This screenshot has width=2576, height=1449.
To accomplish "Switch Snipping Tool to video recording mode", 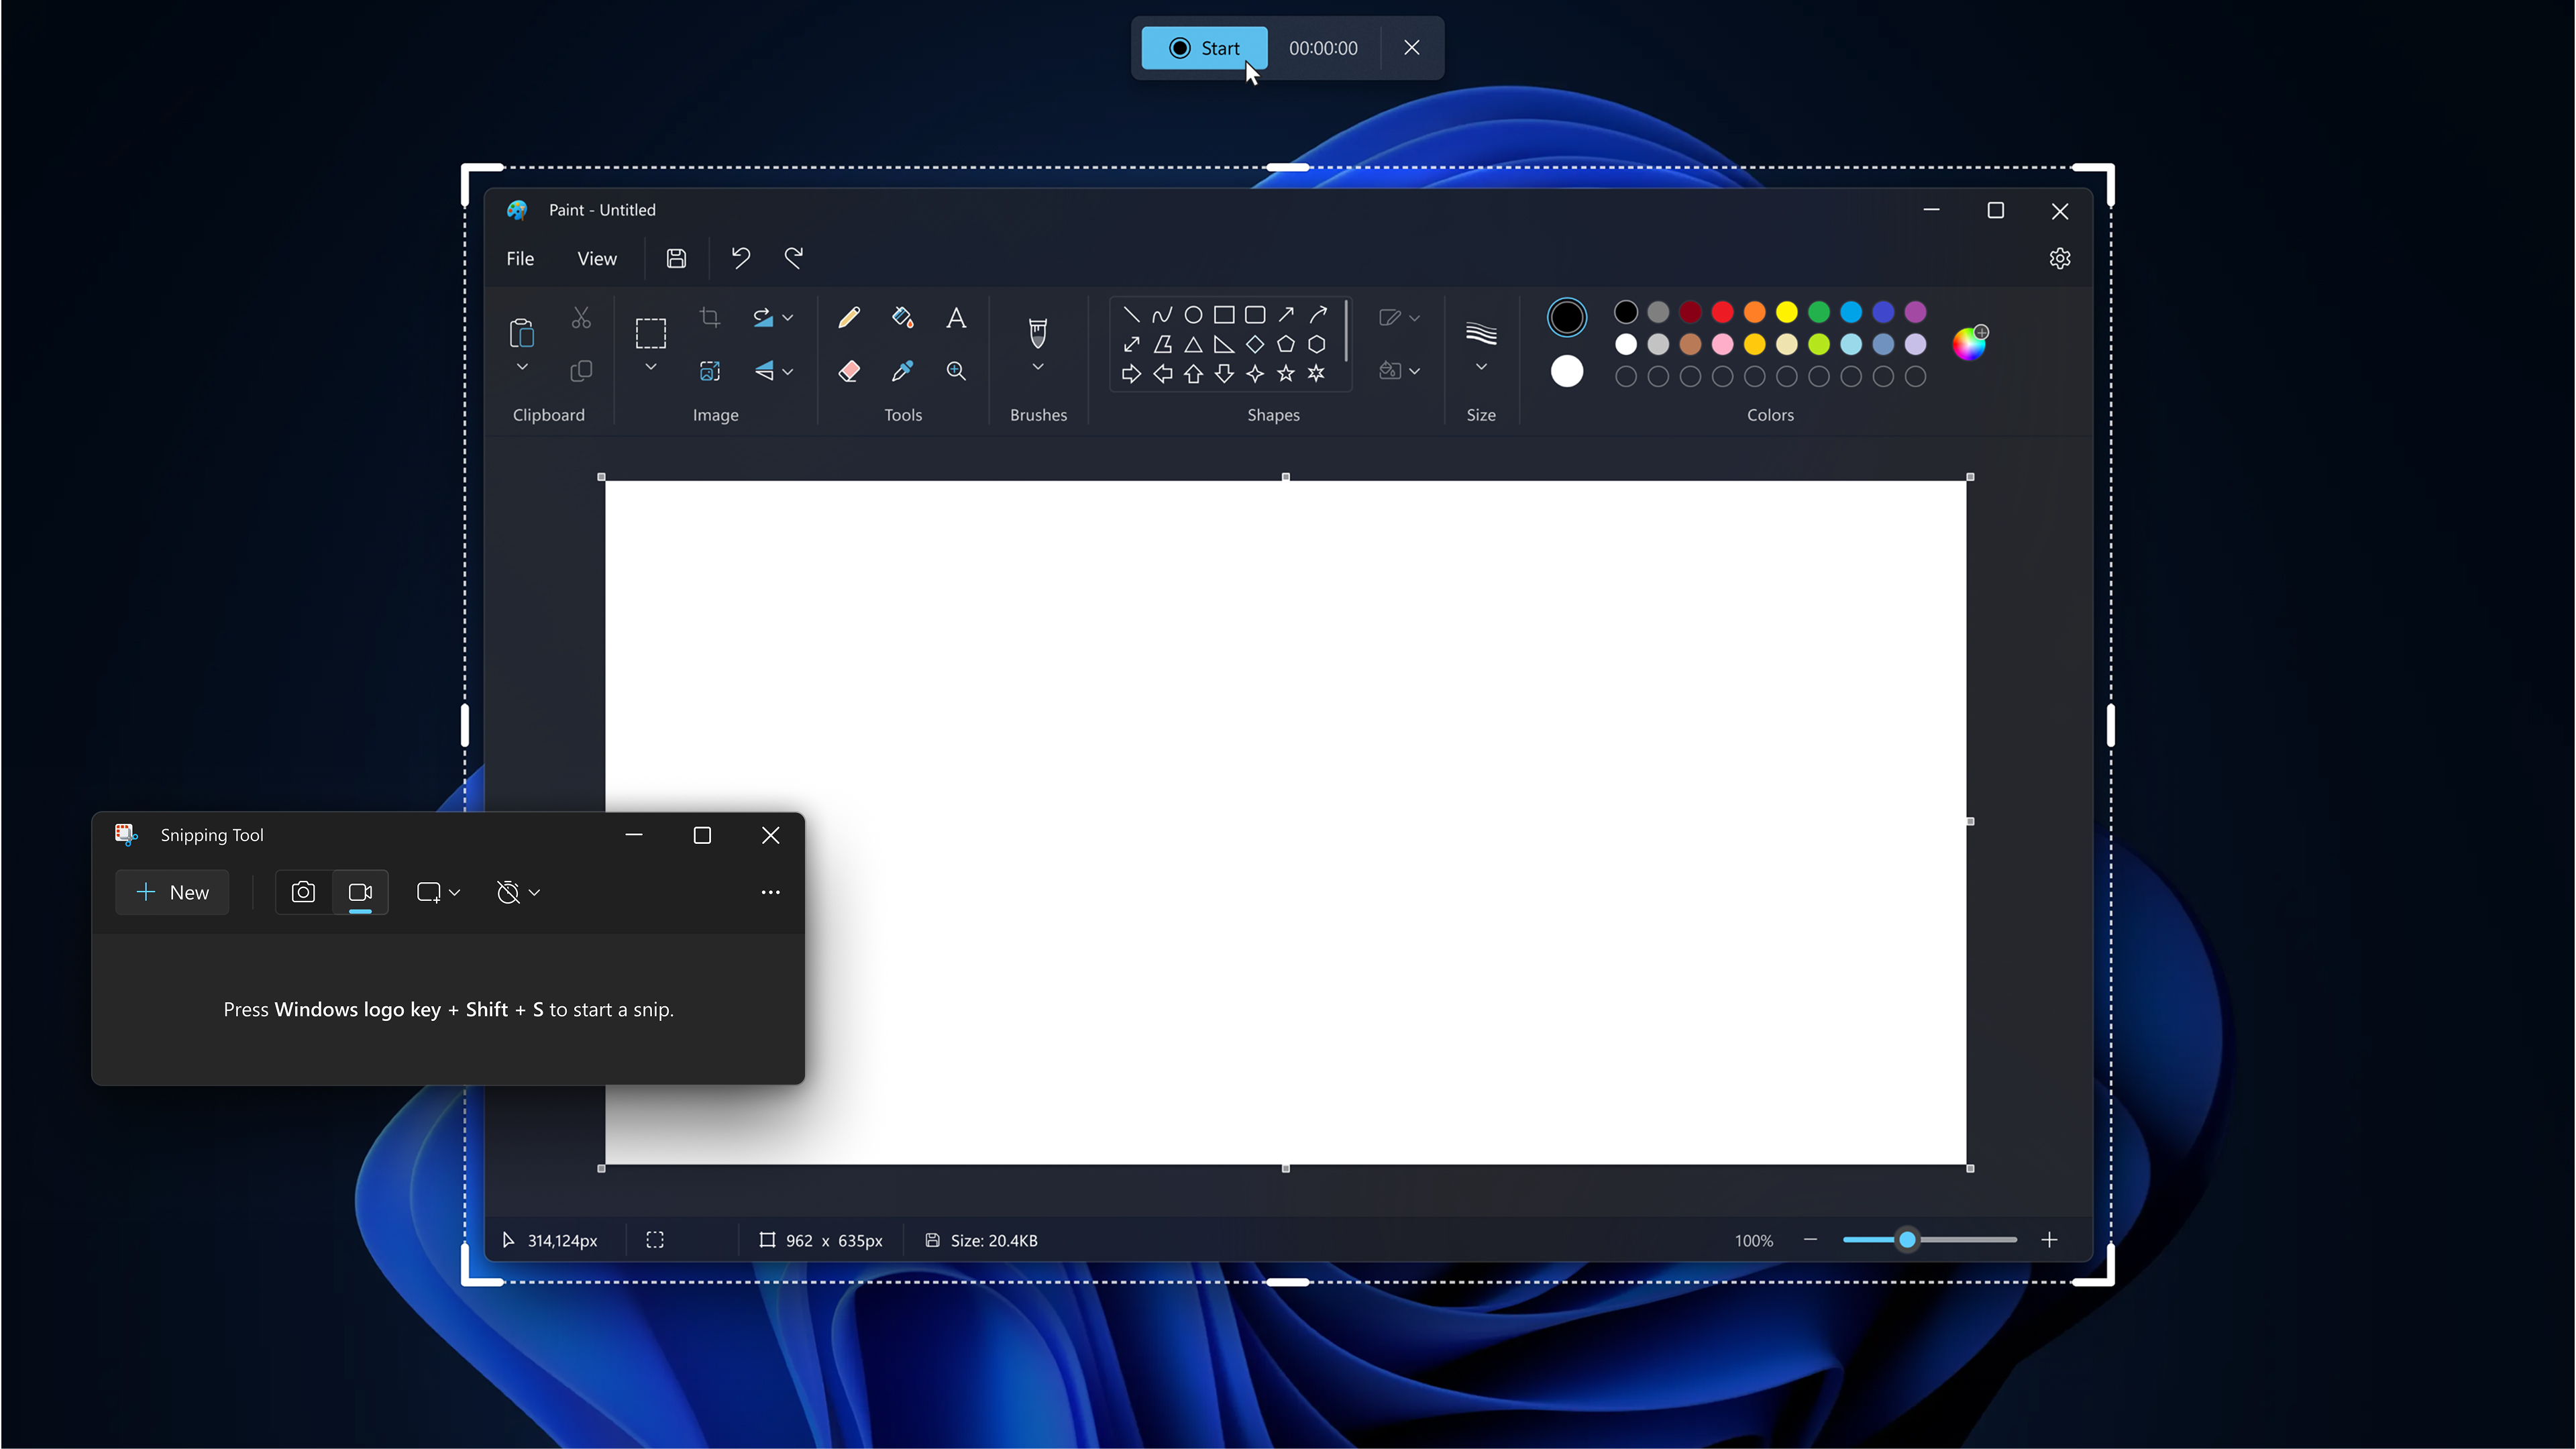I will [x=360, y=892].
